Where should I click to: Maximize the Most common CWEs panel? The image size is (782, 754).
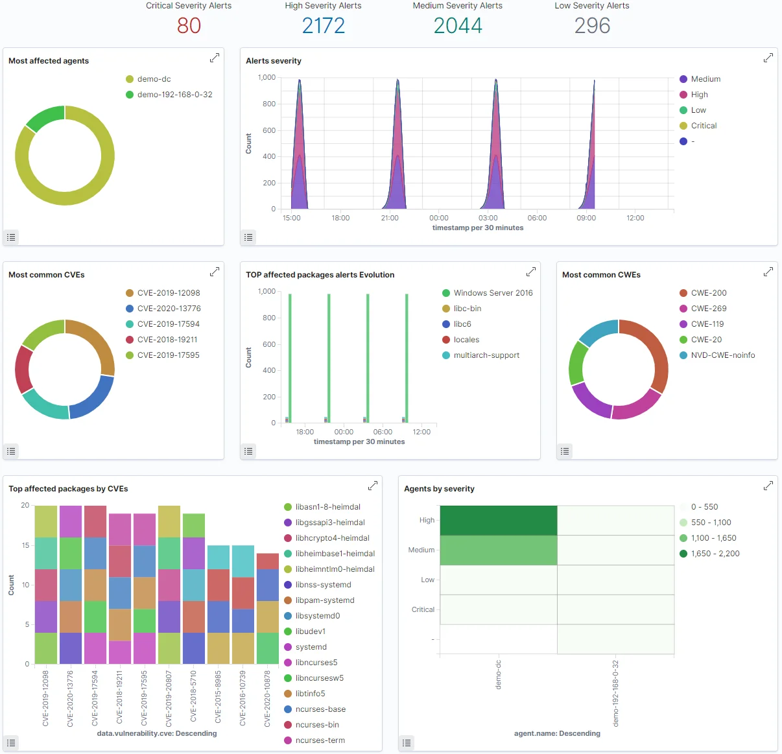point(768,272)
